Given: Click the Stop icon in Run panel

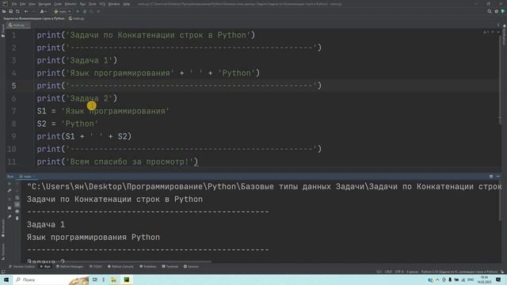Looking at the screenshot, I should 10,199.
